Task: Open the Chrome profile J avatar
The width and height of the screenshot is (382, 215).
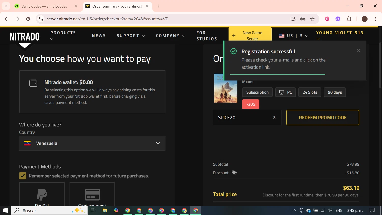Action: tap(365, 19)
